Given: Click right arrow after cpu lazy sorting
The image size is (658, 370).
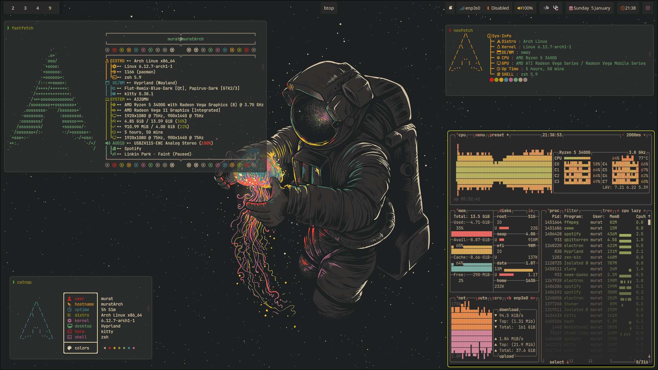Looking at the screenshot, I should (644, 211).
